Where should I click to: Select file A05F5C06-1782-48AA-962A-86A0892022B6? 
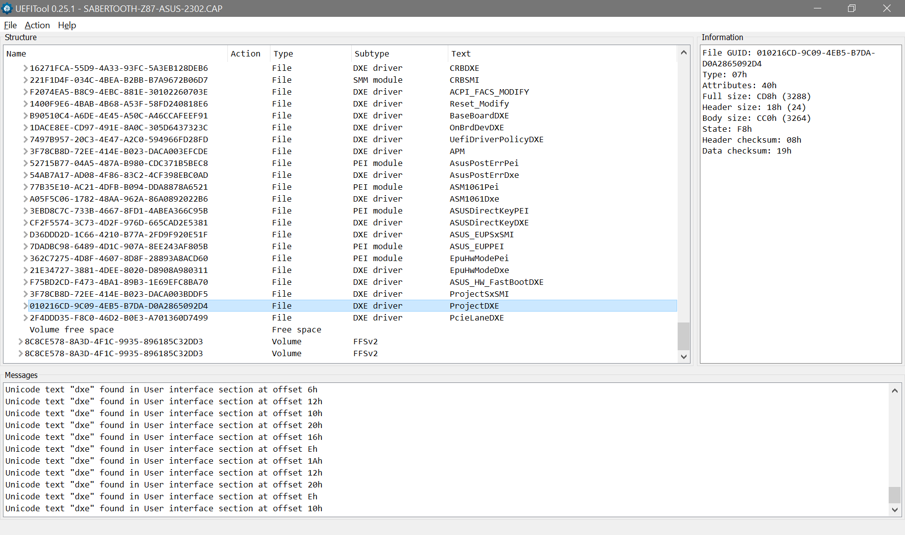tap(340, 199)
